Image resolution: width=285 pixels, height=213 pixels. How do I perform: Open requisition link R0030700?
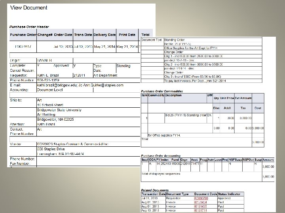tap(201, 198)
